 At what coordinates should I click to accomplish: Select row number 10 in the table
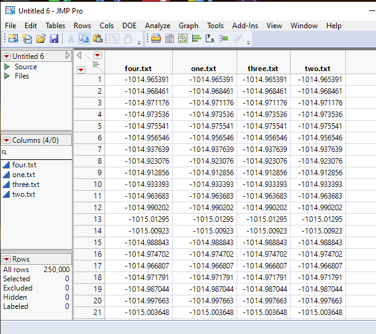pyautogui.click(x=97, y=184)
